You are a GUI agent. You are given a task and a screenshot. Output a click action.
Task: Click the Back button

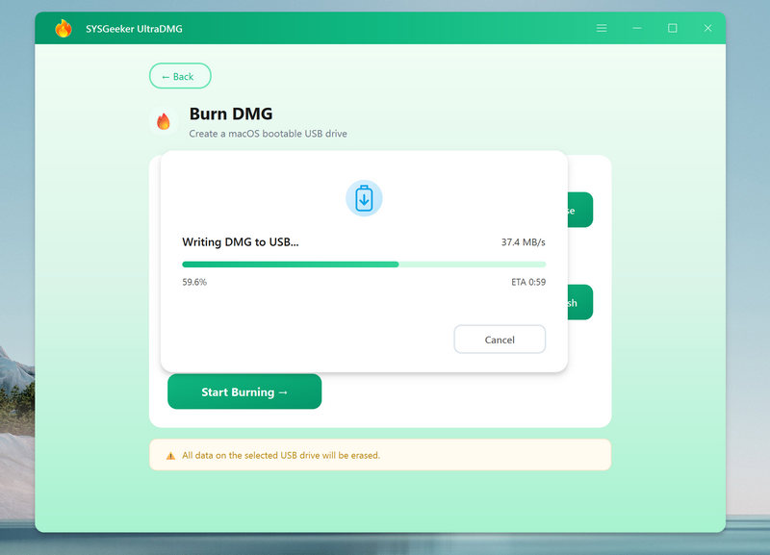pos(180,76)
